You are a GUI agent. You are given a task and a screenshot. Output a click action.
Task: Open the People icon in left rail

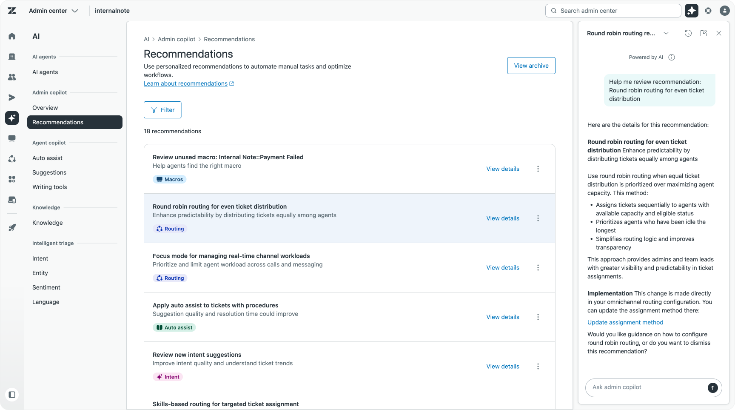pyautogui.click(x=12, y=77)
